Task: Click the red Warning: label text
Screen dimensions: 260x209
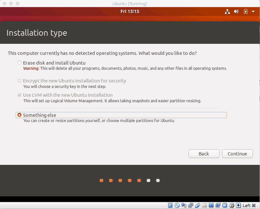Action: (31, 68)
